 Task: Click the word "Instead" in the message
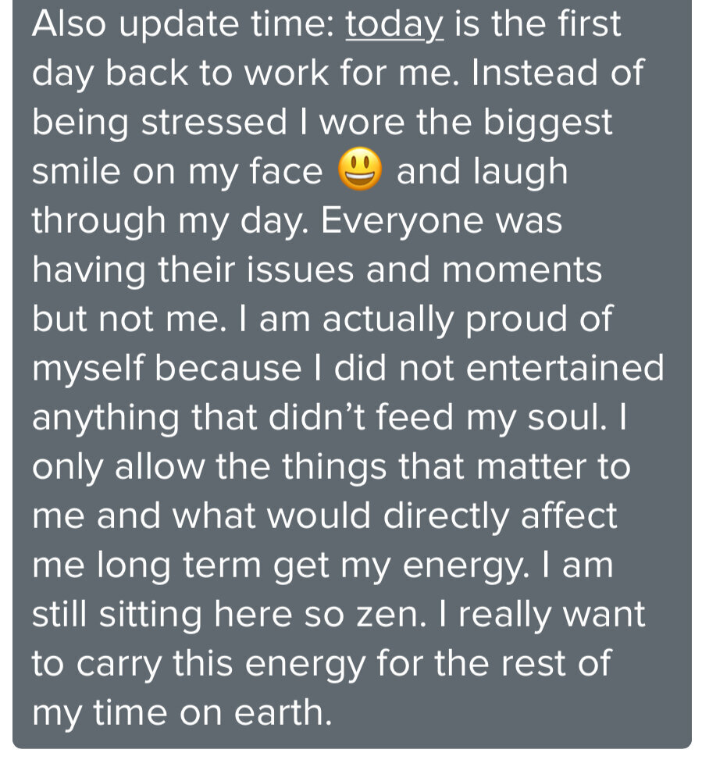(535, 73)
